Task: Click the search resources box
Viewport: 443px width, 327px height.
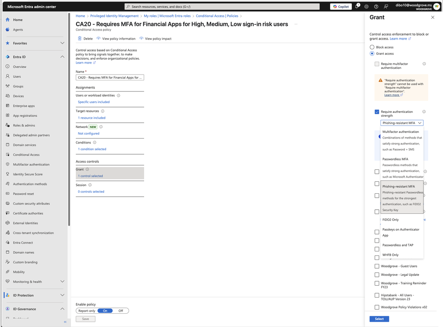Action: 222,7
